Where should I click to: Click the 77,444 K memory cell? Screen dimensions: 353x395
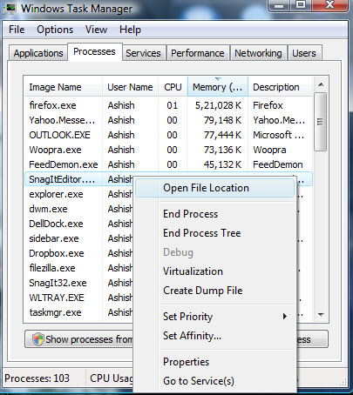222,135
